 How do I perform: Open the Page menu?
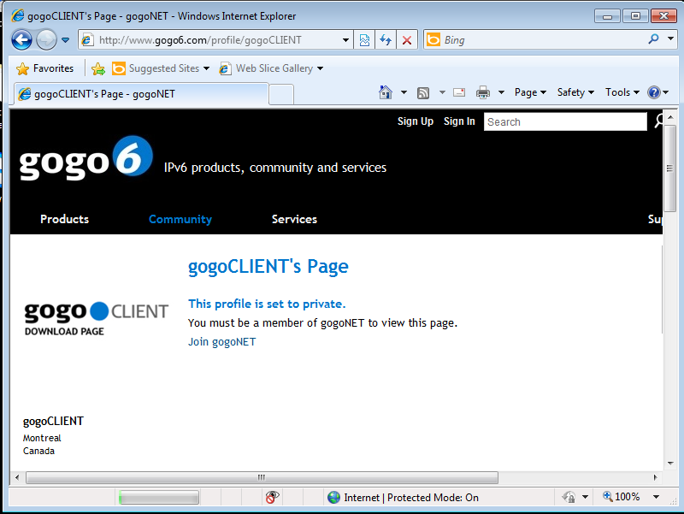coord(530,92)
